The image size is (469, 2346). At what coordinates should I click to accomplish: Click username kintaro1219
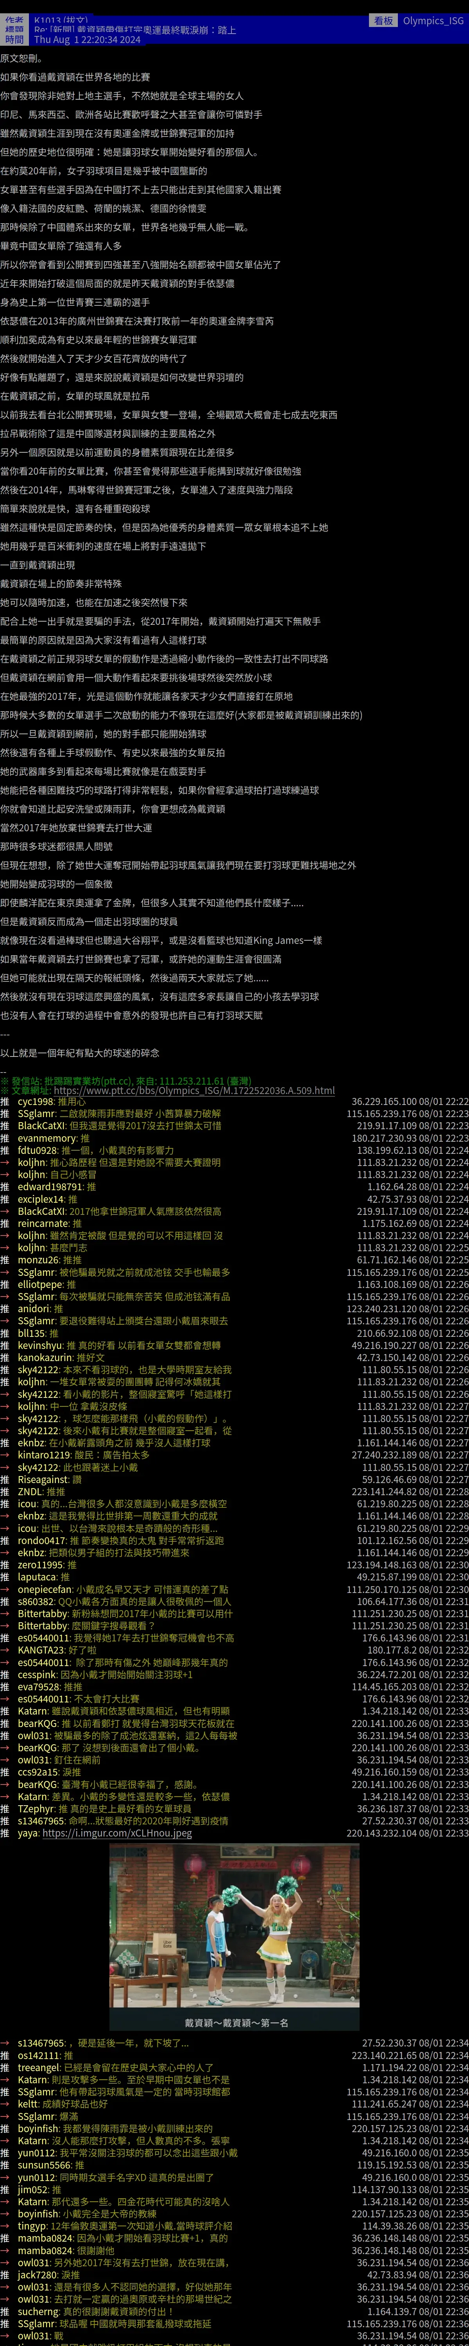coord(44,1455)
